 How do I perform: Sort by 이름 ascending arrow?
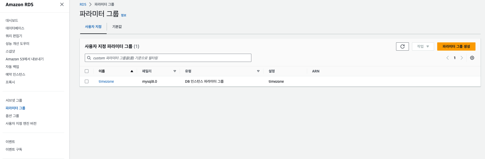tap(132, 71)
